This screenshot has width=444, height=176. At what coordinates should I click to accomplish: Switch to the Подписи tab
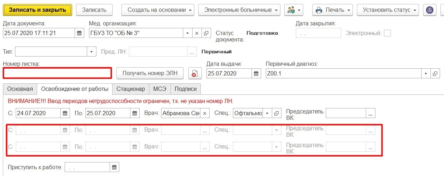point(185,89)
